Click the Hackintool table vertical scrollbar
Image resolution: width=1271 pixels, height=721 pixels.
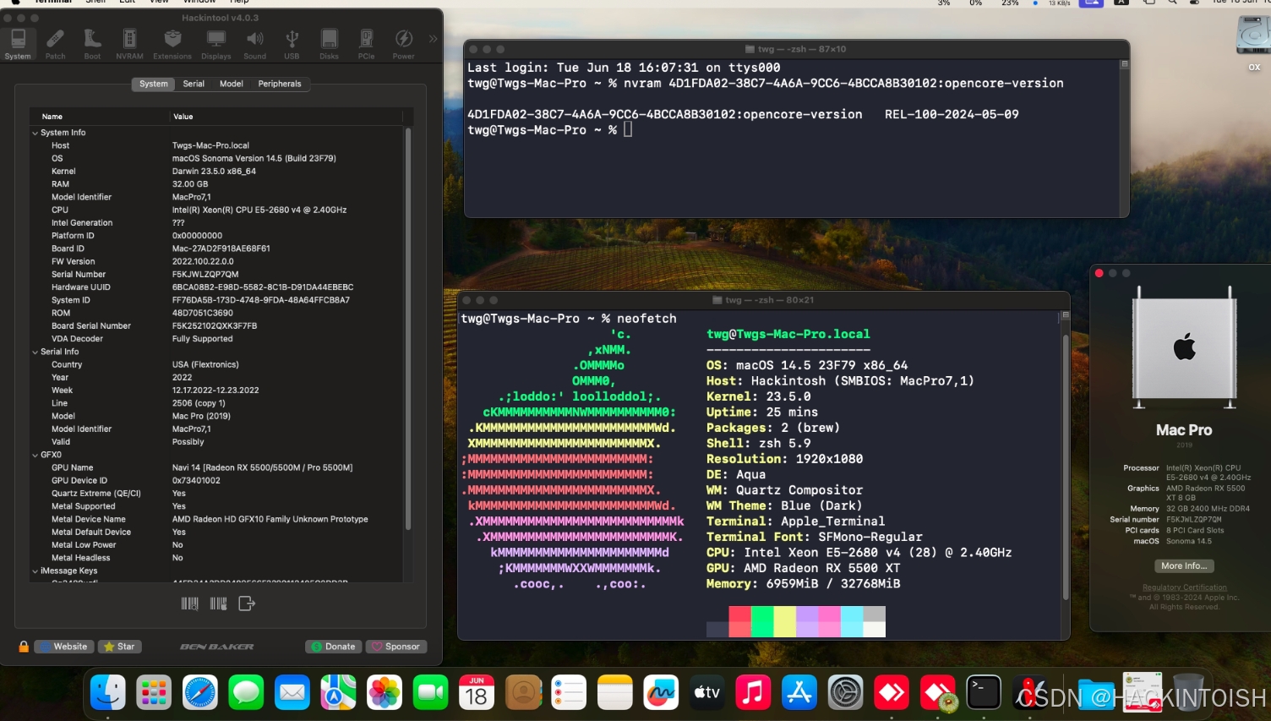click(408, 330)
